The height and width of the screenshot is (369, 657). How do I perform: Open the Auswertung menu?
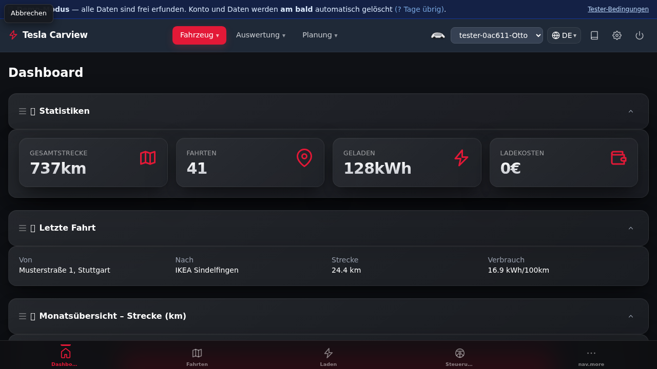tap(260, 35)
